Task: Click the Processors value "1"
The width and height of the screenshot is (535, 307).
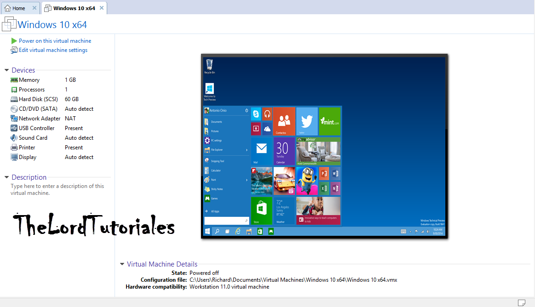Action: 66,90
